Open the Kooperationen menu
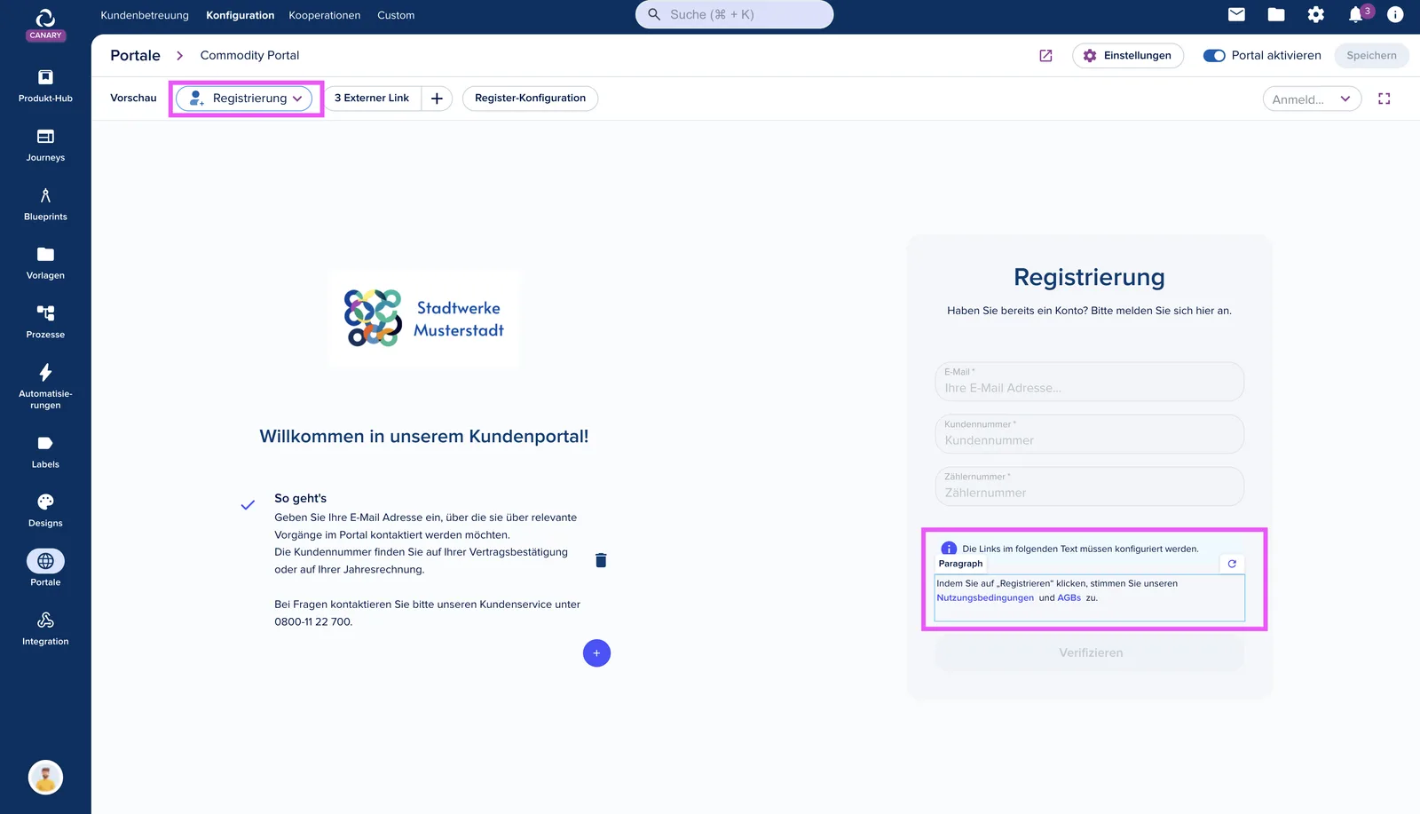 [325, 15]
